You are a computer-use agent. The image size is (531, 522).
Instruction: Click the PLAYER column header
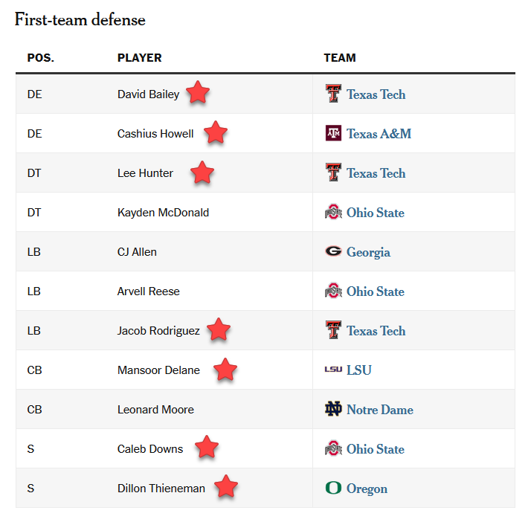click(139, 58)
